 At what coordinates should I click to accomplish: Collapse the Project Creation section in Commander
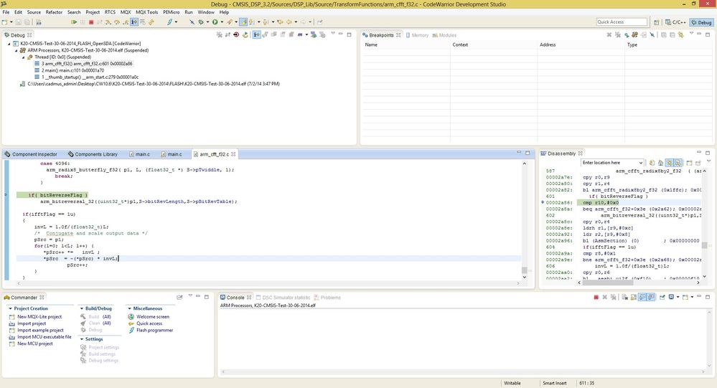[x=10, y=308]
